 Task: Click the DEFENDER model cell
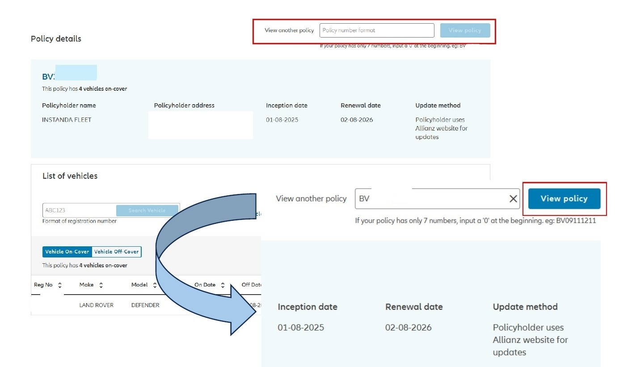145,305
